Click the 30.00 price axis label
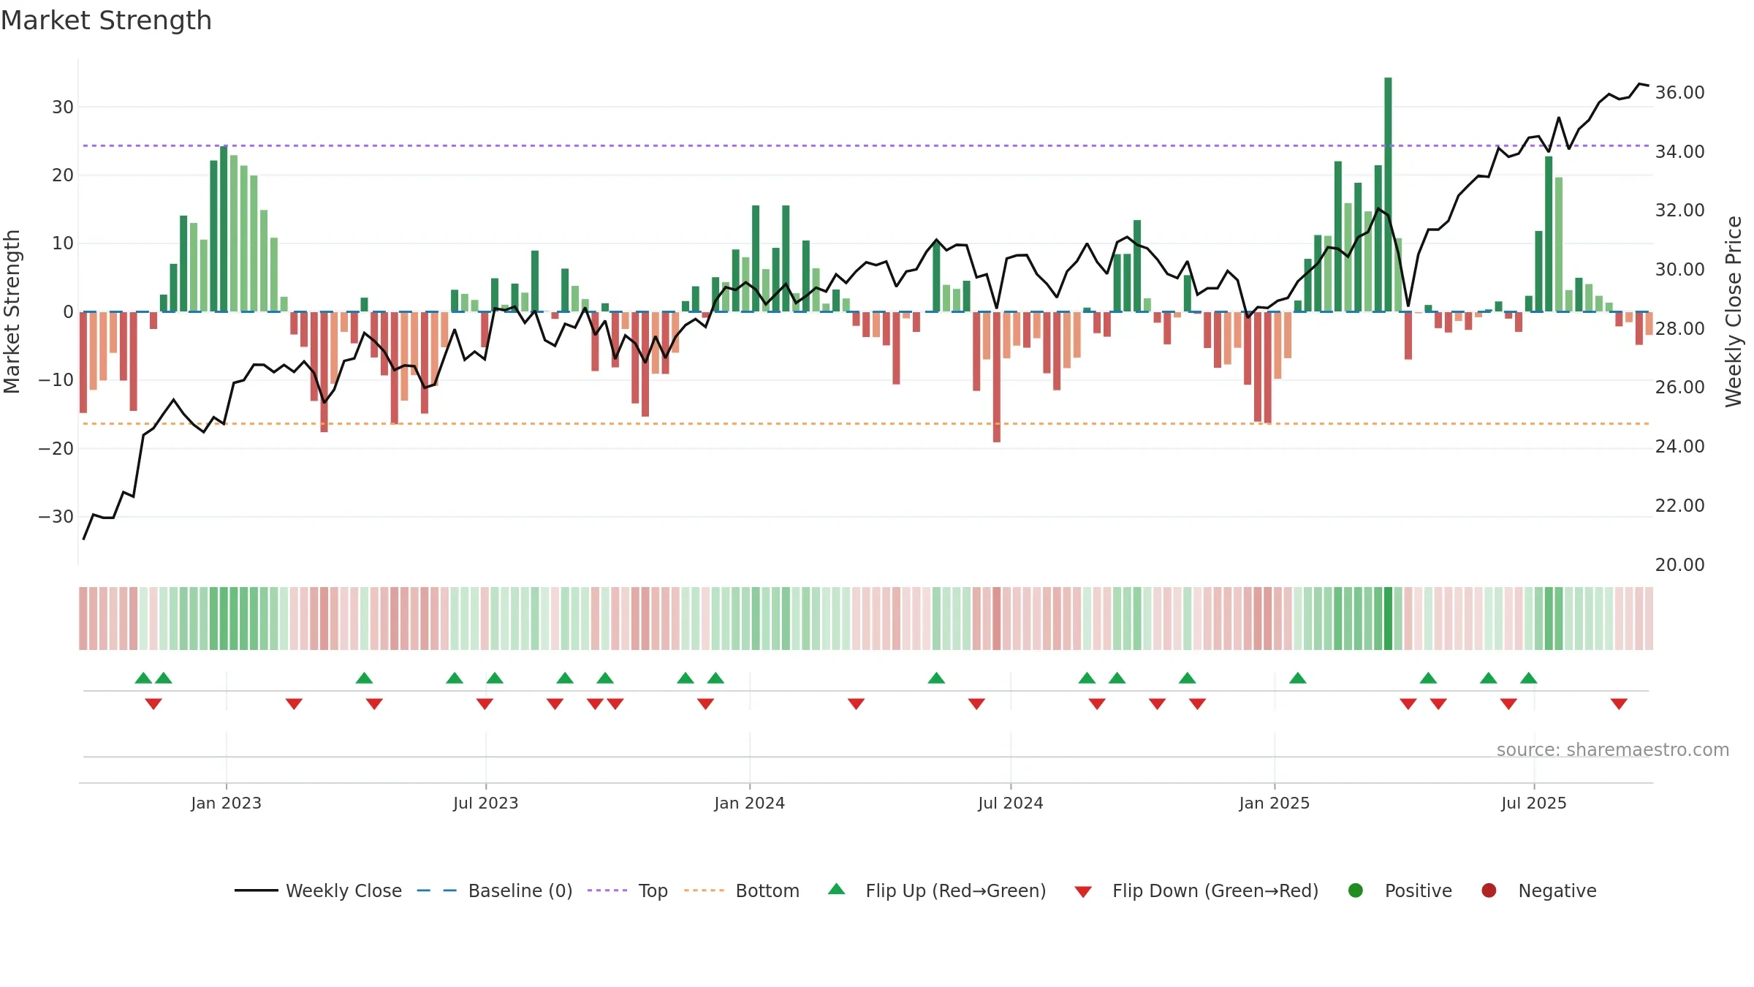1754x987 pixels. (x=1679, y=269)
